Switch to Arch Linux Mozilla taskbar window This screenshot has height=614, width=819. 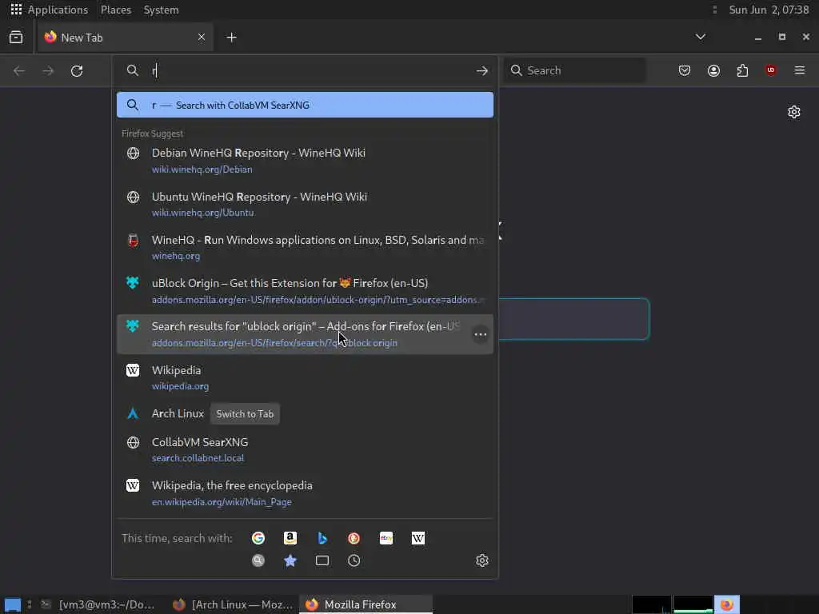[x=234, y=604]
